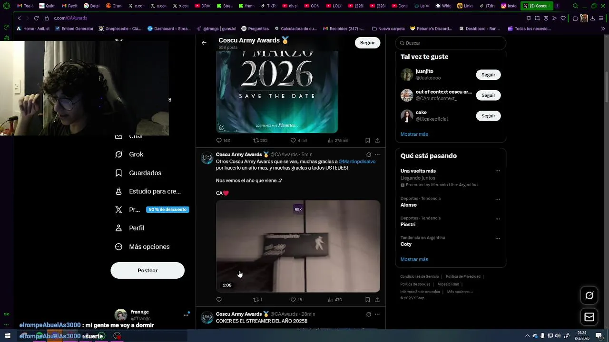609x342 pixels.
Task: Open Guardados in the sidebar
Action: (138, 173)
